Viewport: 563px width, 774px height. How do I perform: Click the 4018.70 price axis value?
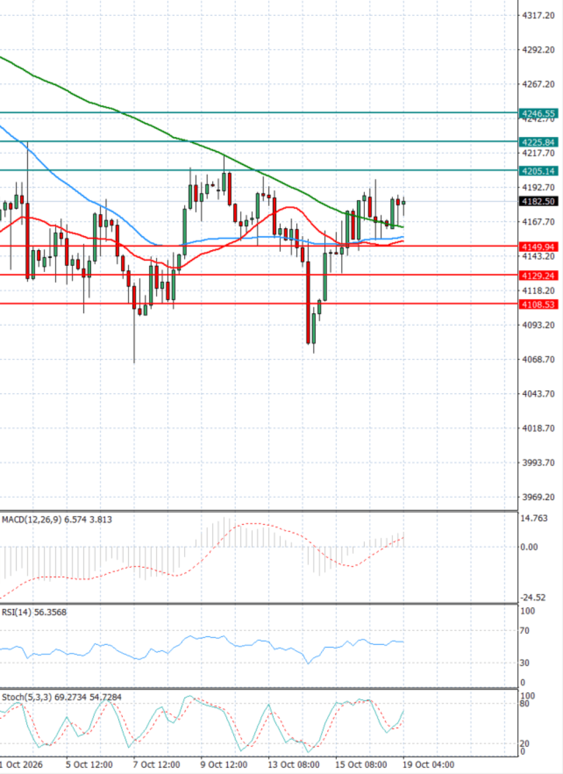[538, 428]
